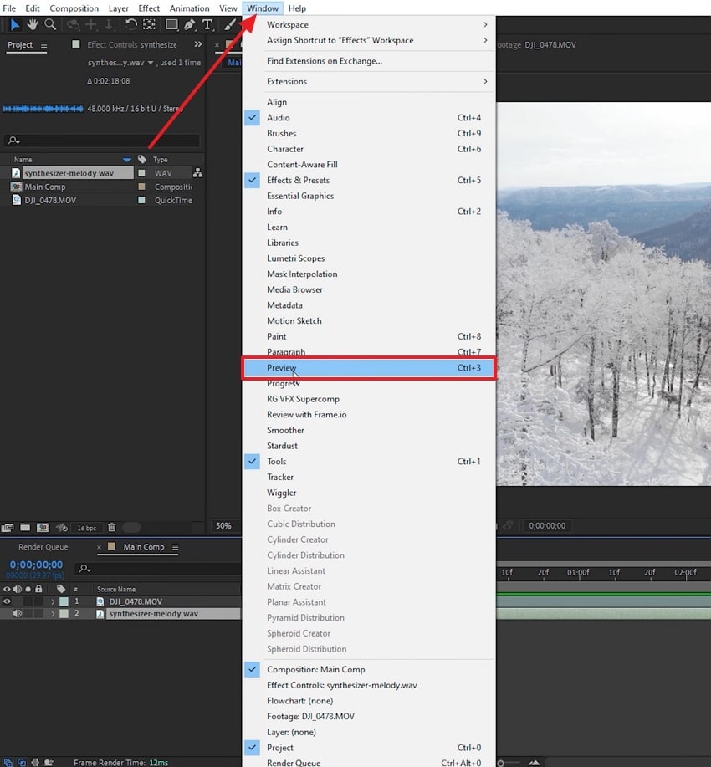This screenshot has width=711, height=767.
Task: Sort project items by Name column arrow
Action: (x=127, y=160)
